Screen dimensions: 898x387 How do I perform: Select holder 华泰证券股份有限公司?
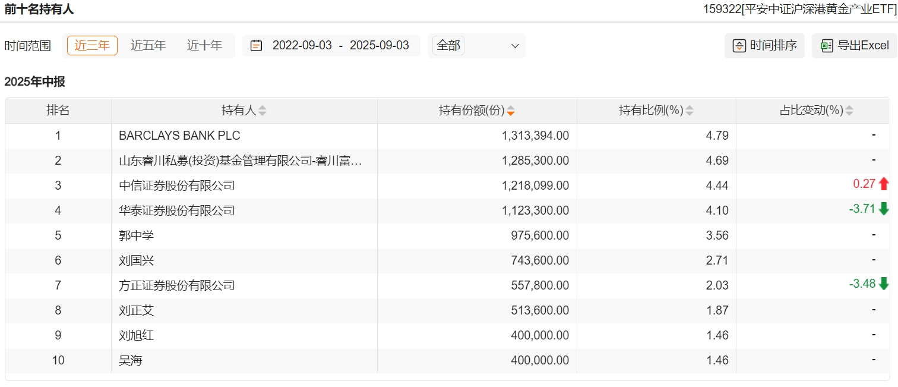click(x=177, y=210)
